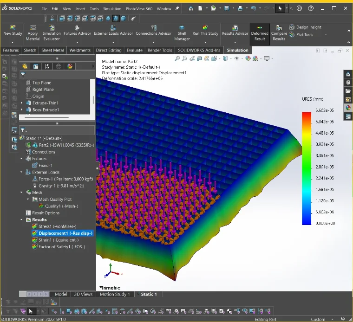353x322 pixels.
Task: Start a New Study
Action: click(x=13, y=31)
